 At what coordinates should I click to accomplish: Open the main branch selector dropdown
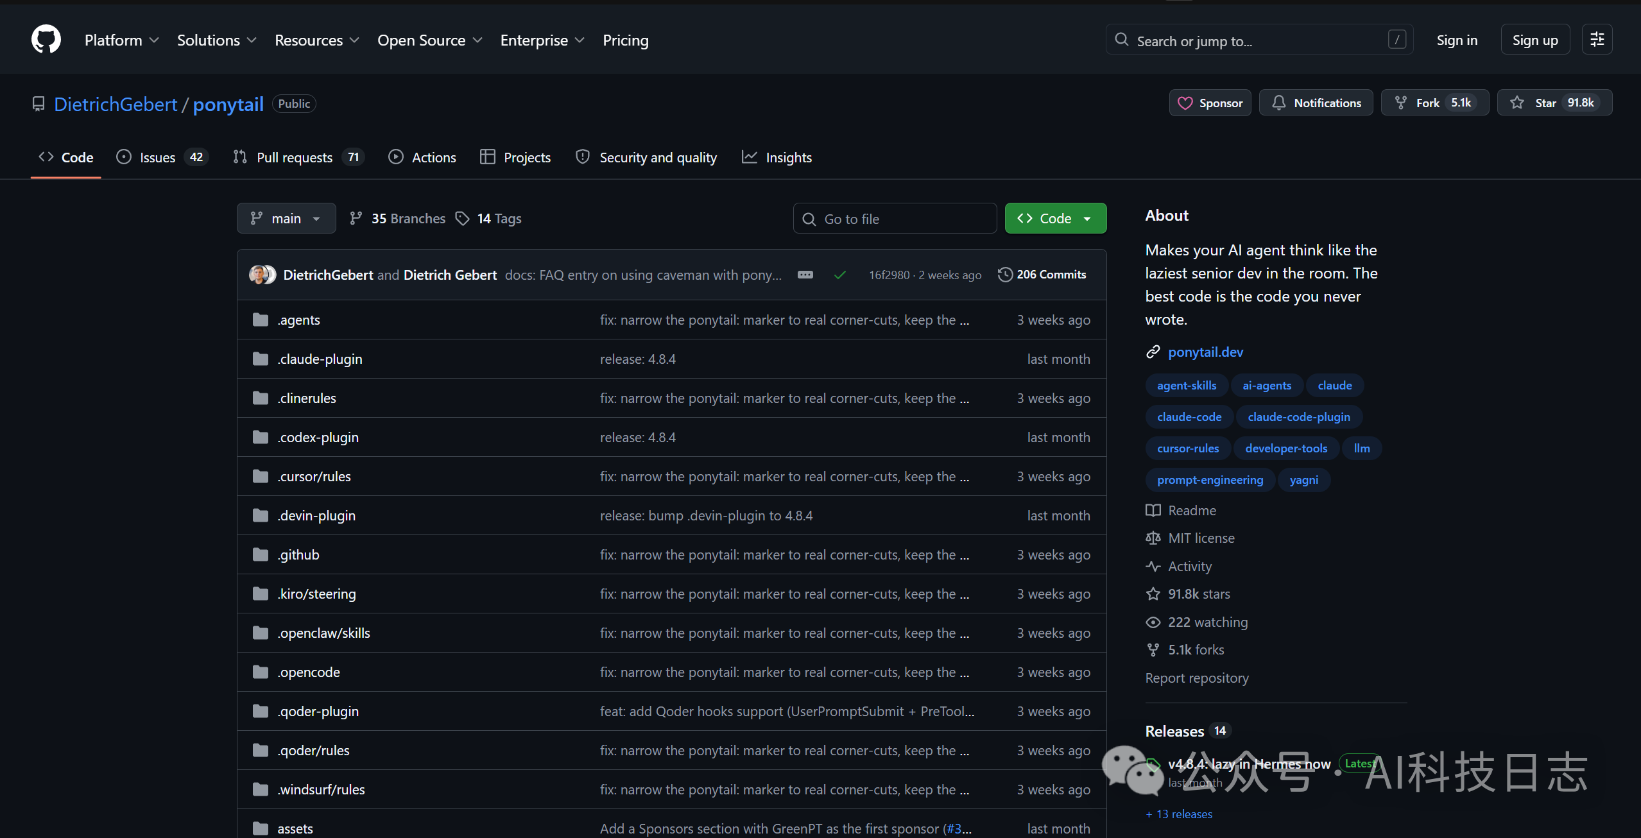click(286, 218)
